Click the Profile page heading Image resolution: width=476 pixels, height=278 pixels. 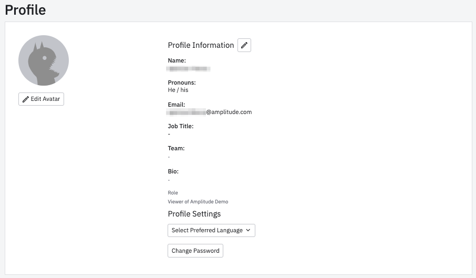coord(25,10)
